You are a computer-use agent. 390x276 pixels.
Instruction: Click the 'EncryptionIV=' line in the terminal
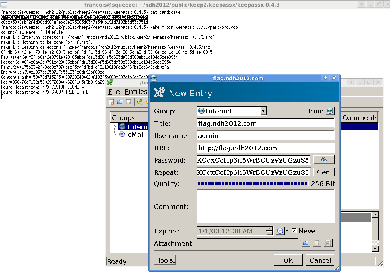pyautogui.click(x=52, y=72)
